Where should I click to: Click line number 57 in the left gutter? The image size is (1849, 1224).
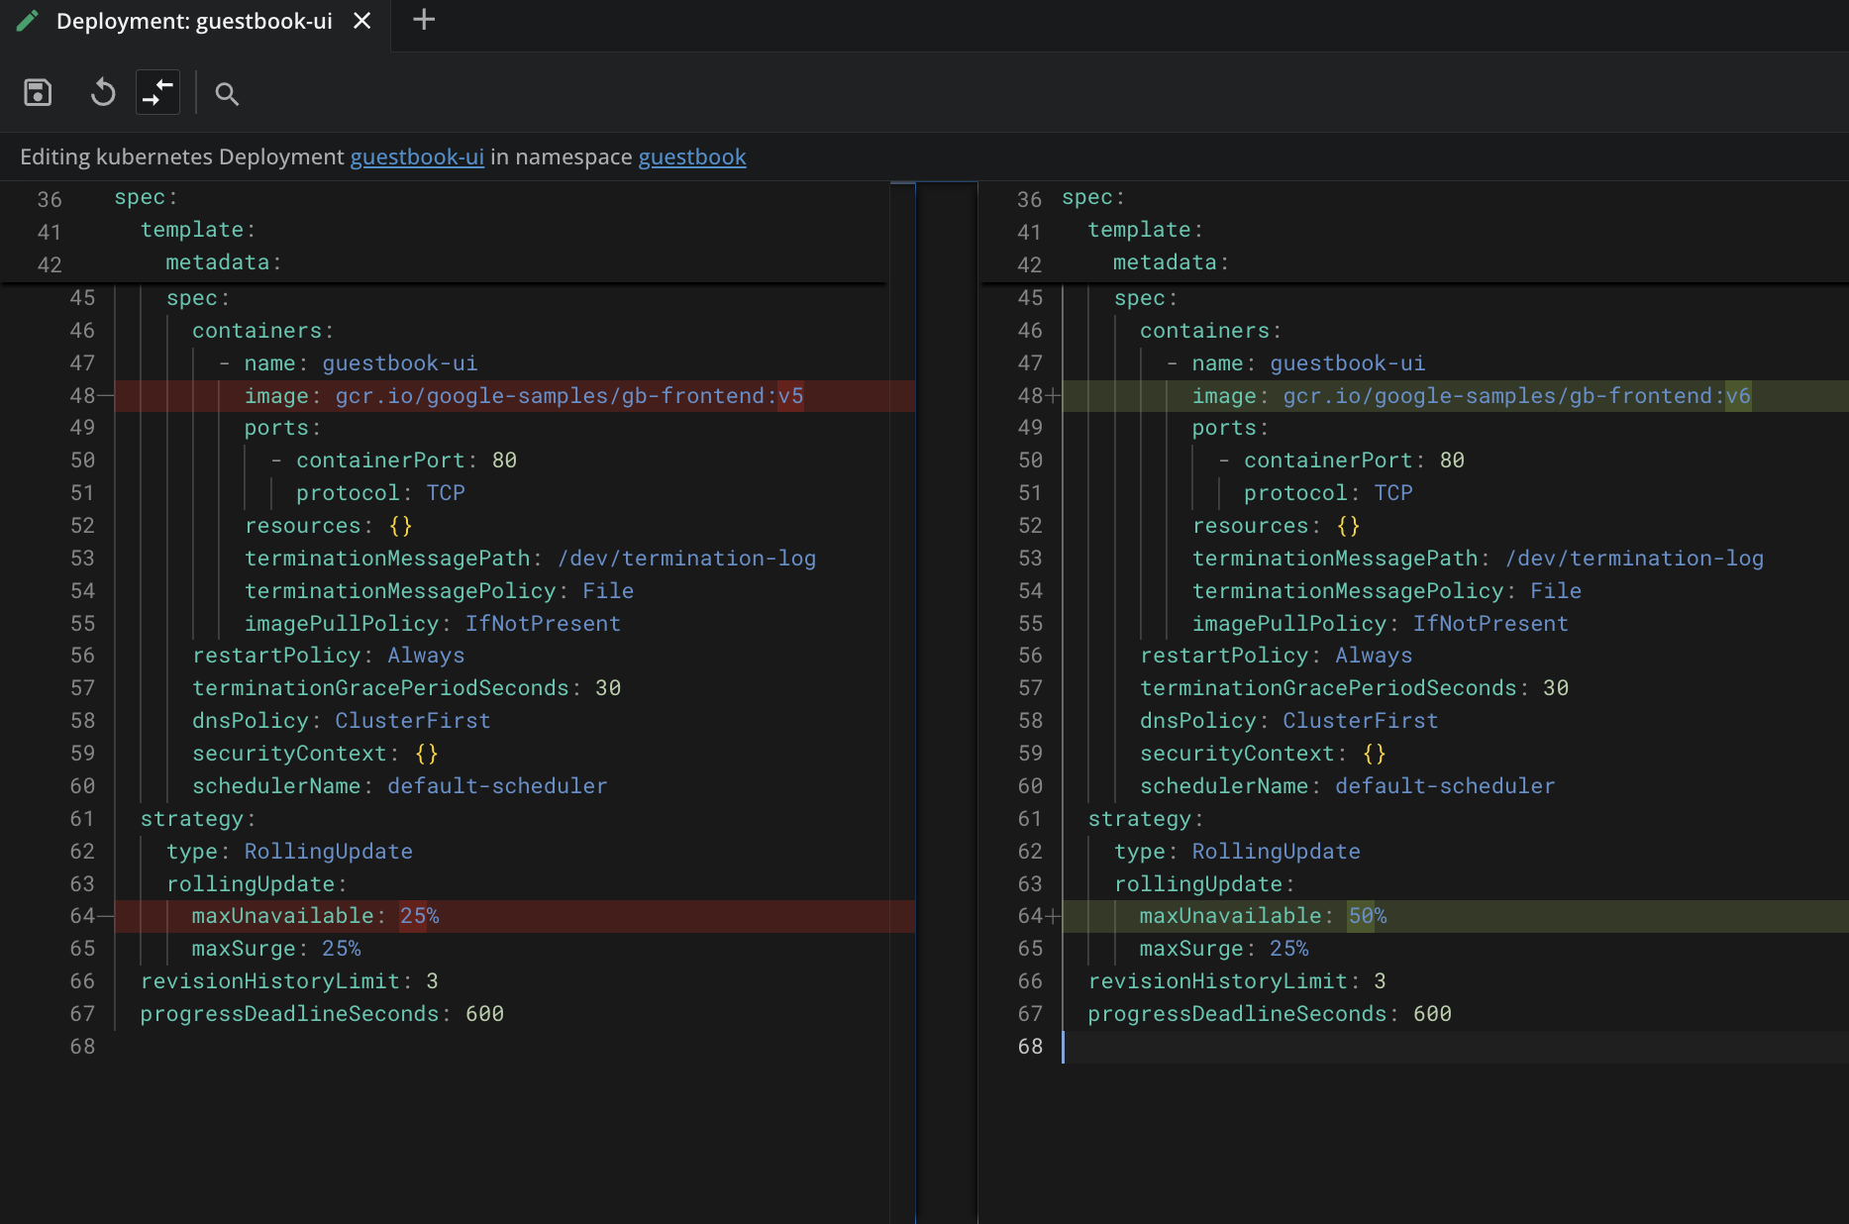pyautogui.click(x=82, y=688)
